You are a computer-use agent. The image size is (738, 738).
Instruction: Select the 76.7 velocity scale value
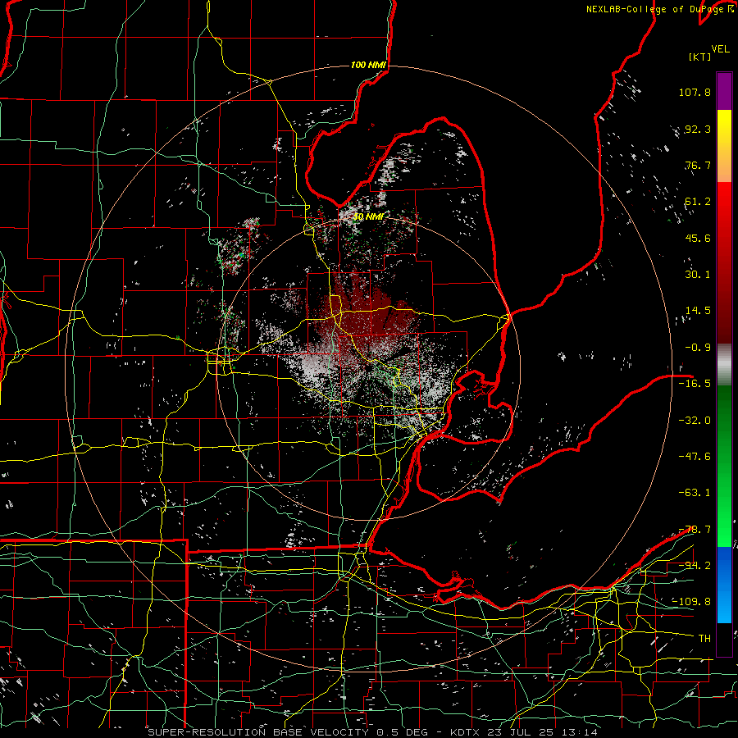point(698,165)
